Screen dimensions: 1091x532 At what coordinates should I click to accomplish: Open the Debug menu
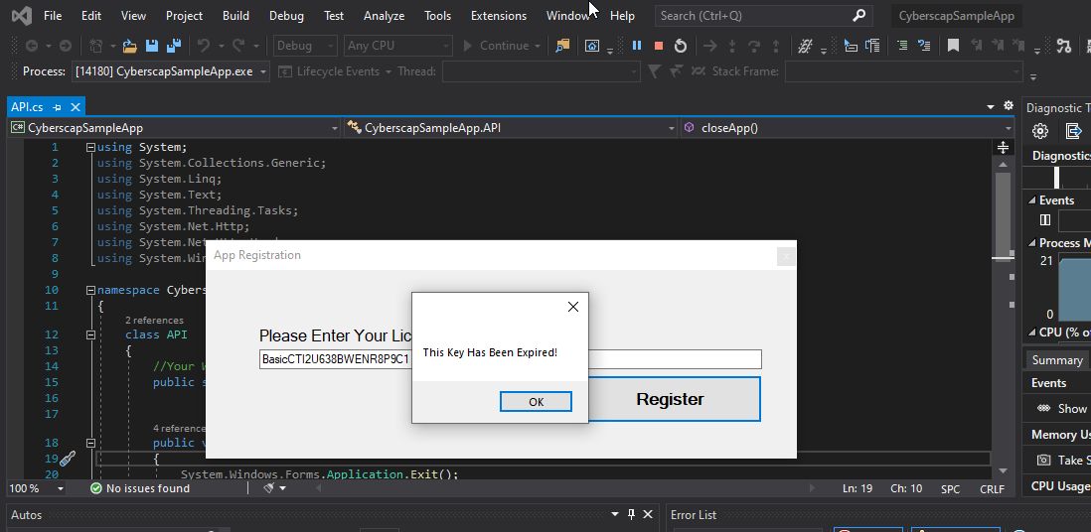pyautogui.click(x=286, y=16)
